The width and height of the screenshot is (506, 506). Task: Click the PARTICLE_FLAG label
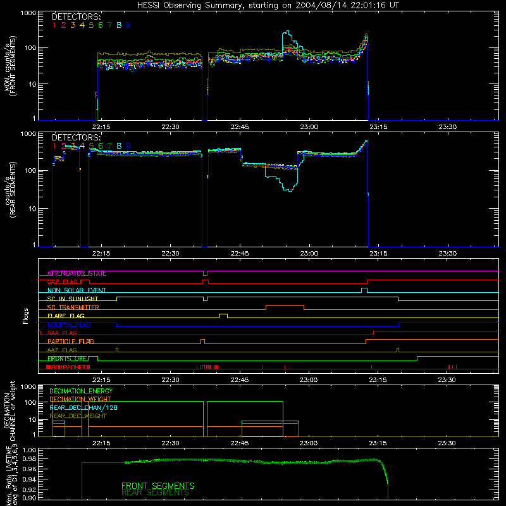point(71,341)
